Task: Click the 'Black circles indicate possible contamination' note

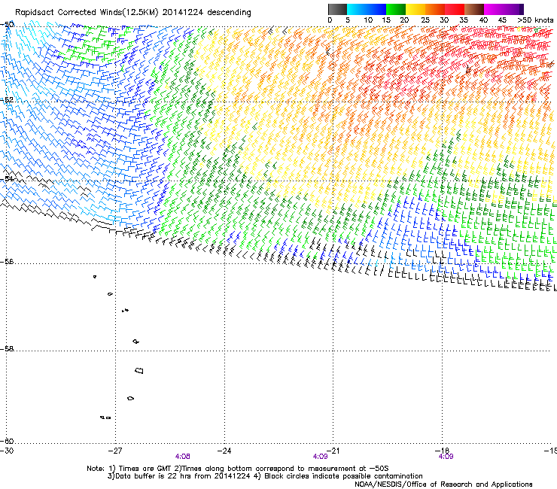Action: click(343, 476)
